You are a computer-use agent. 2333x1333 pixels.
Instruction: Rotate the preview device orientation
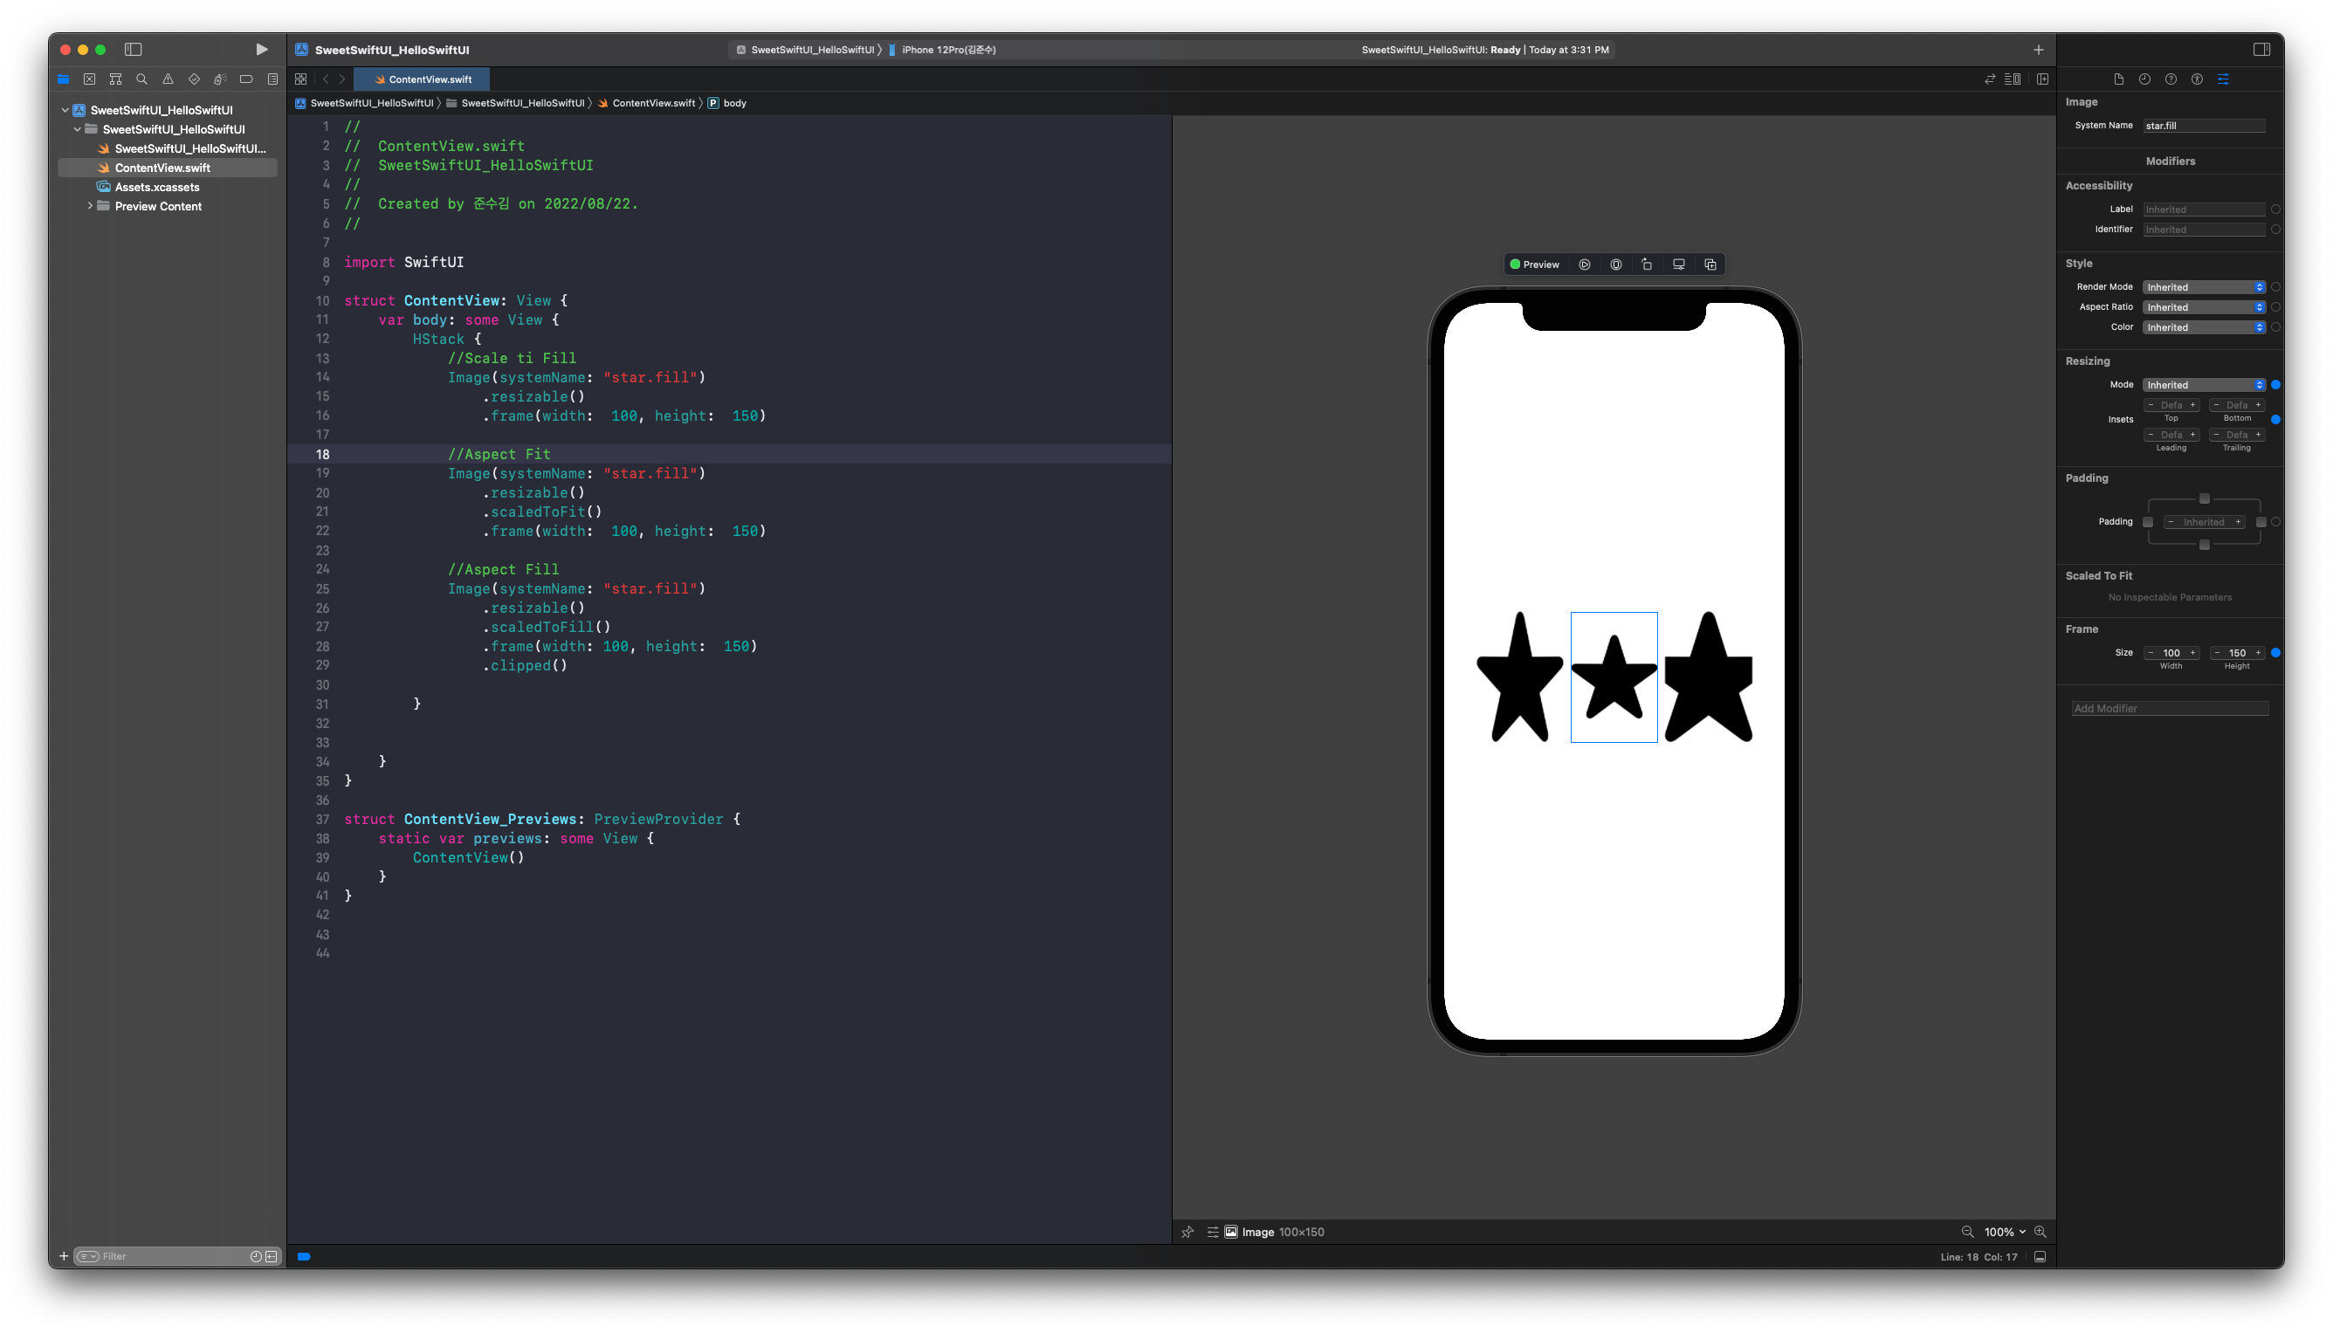tap(1648, 265)
